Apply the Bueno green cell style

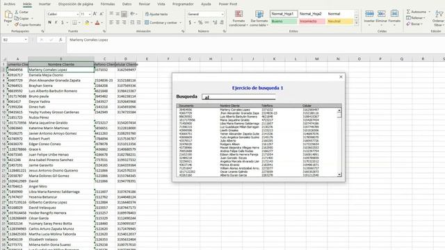click(284, 22)
